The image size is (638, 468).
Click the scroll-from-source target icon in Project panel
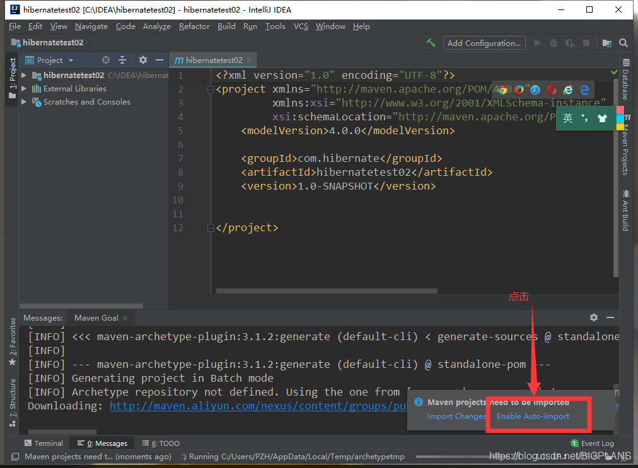tap(106, 60)
